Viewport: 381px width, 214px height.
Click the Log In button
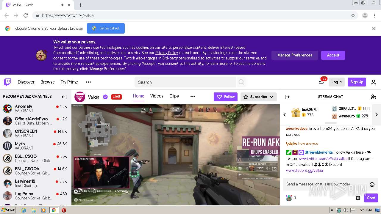[x=337, y=82]
